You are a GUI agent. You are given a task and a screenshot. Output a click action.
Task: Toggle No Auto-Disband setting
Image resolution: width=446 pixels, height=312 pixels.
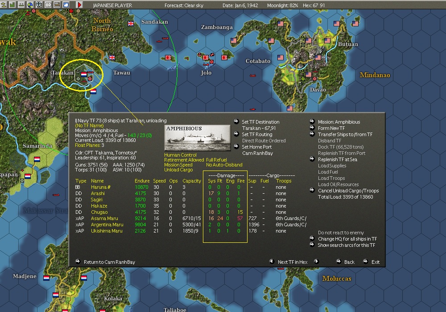click(x=224, y=165)
